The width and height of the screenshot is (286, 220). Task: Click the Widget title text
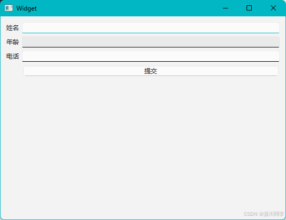click(26, 8)
